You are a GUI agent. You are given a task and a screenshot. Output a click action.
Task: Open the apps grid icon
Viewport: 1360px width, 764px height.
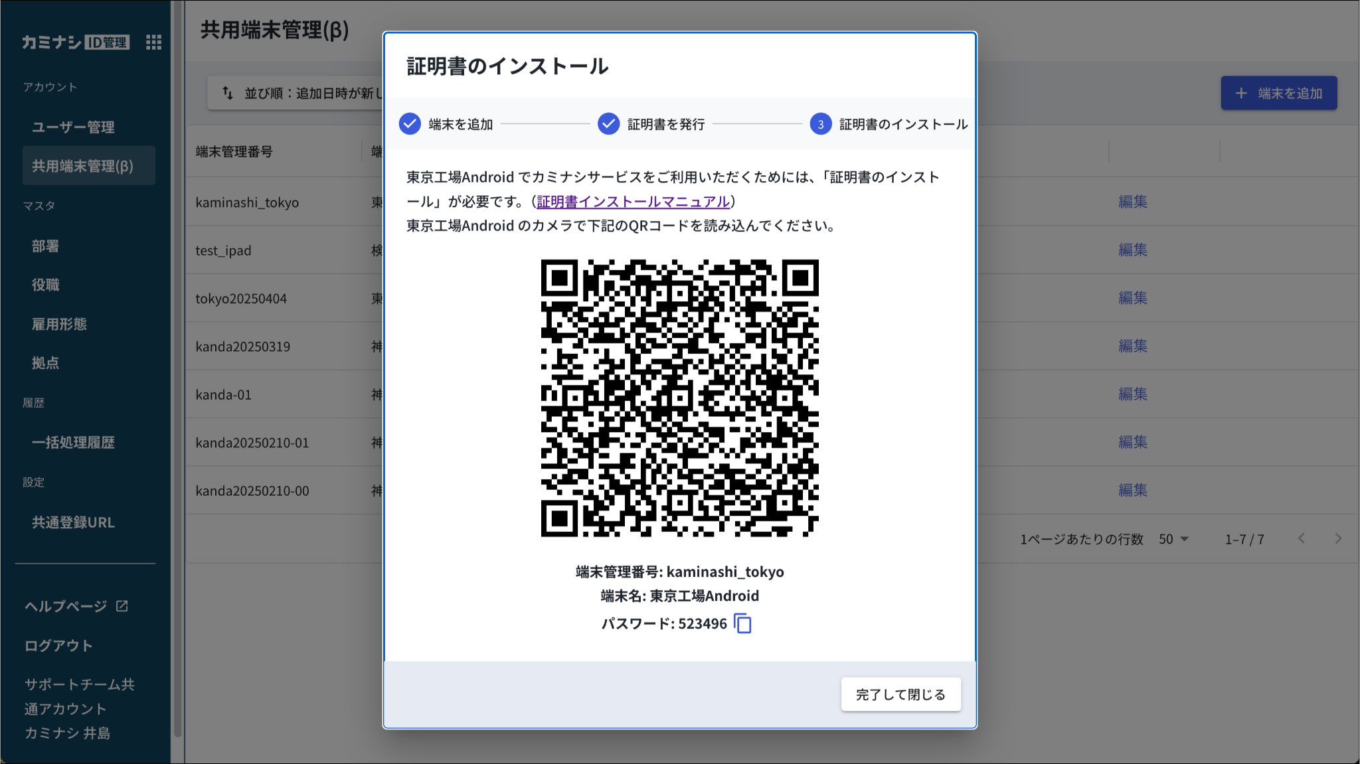(153, 42)
